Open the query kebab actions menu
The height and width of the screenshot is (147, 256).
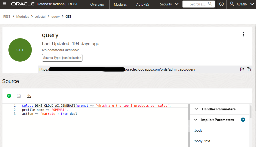click(x=243, y=35)
